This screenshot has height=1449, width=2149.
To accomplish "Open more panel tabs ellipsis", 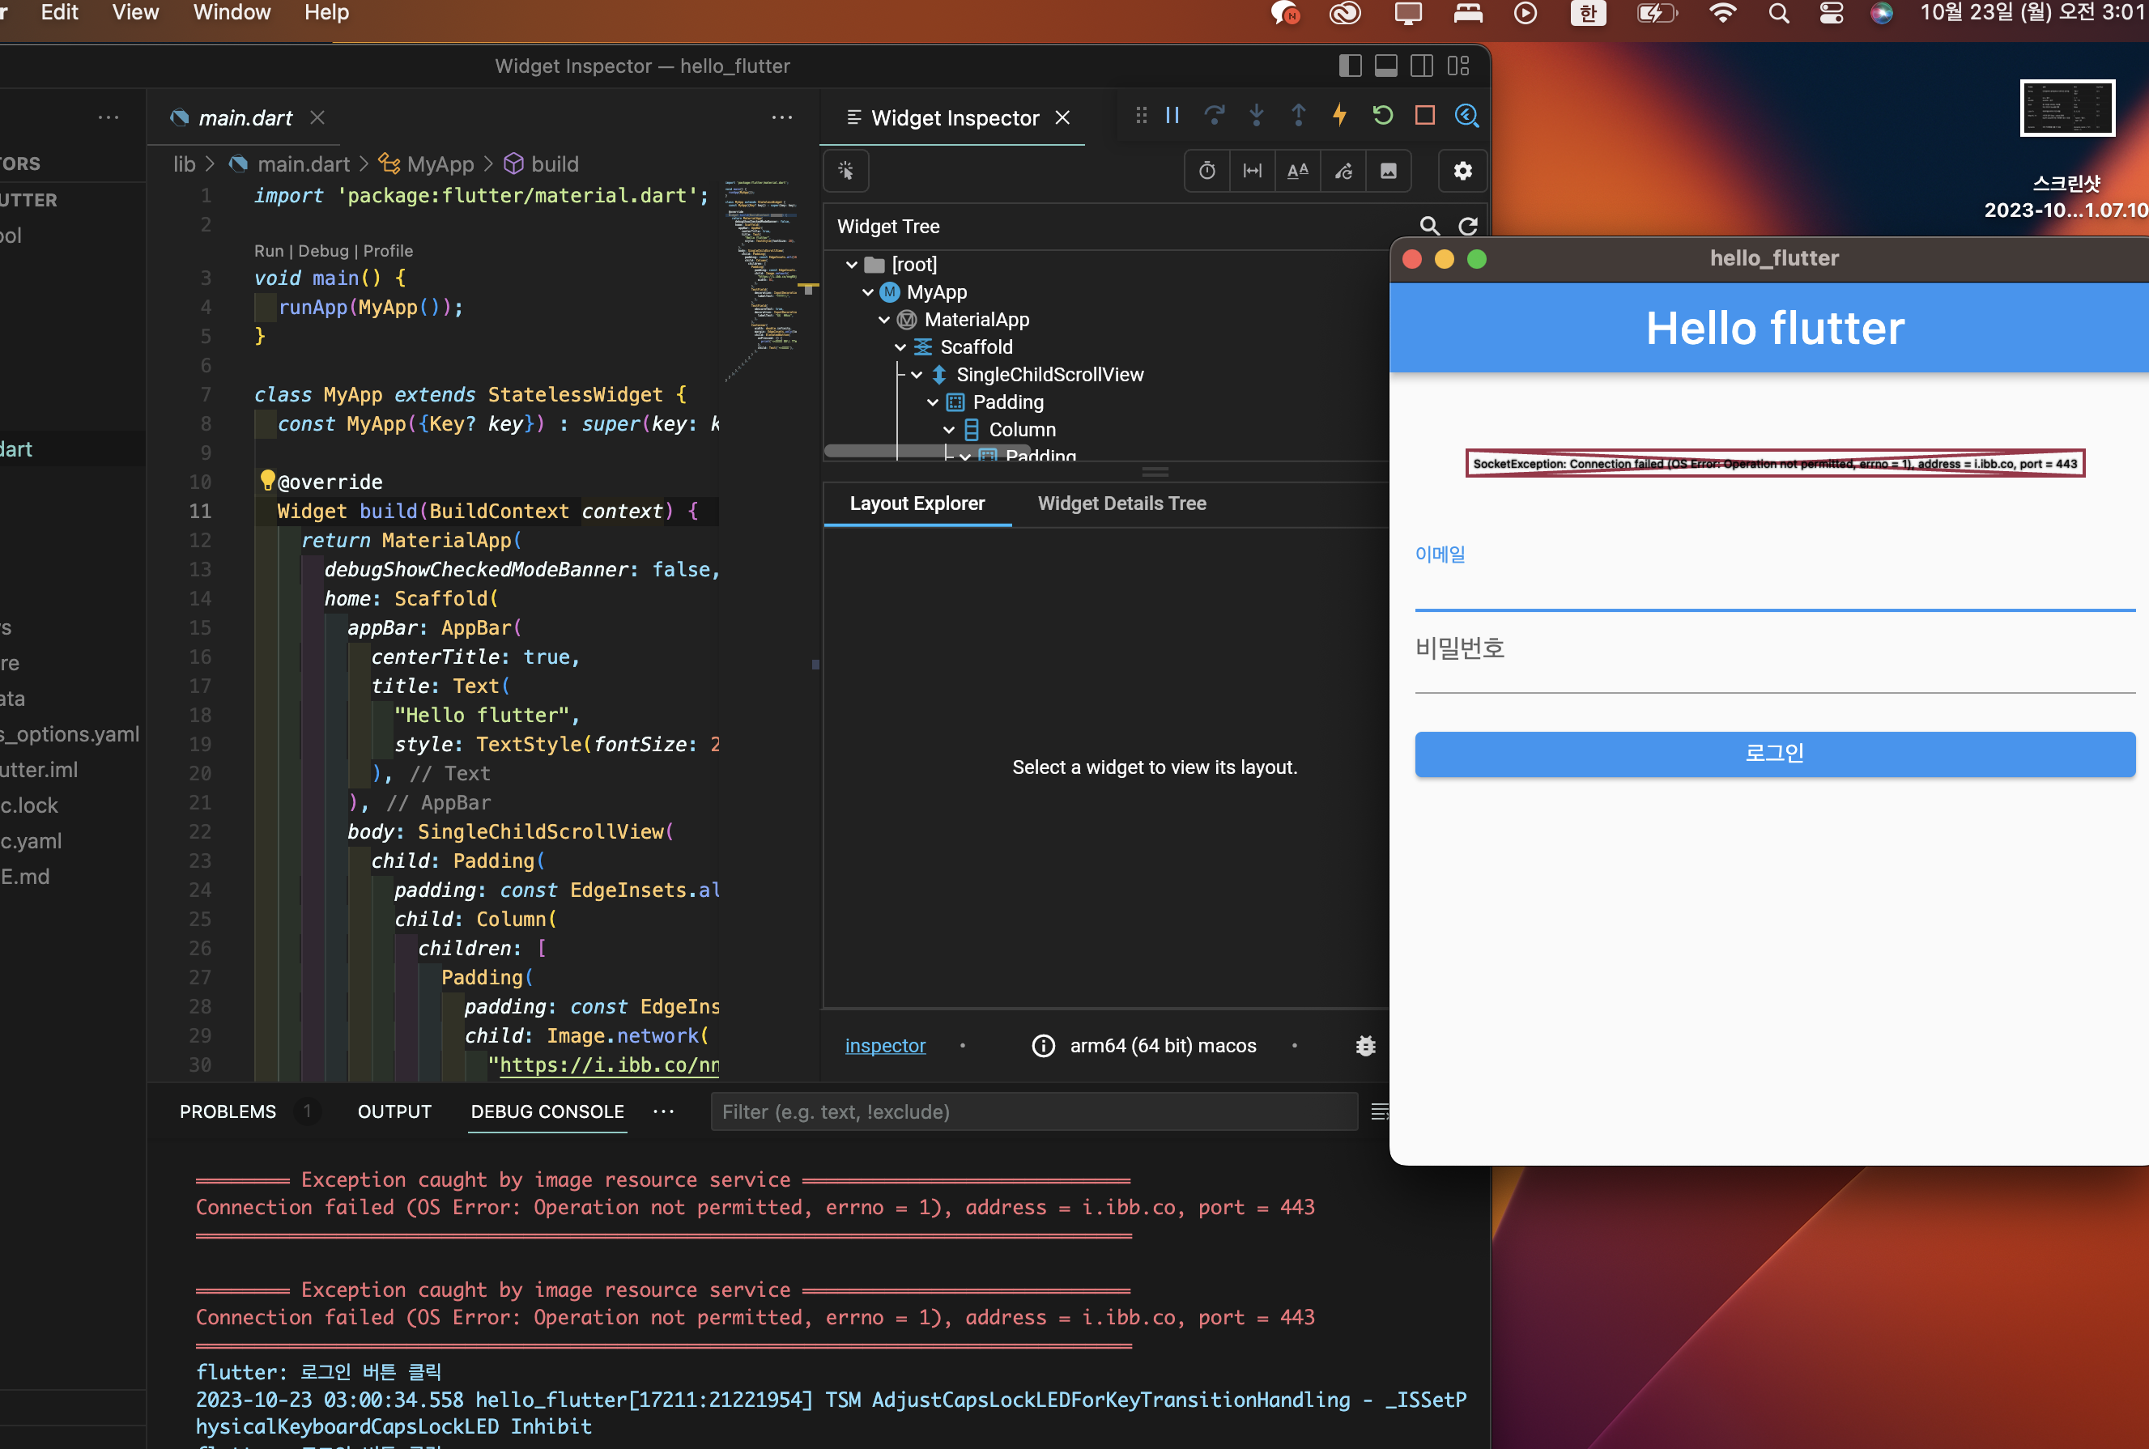I will point(664,1111).
